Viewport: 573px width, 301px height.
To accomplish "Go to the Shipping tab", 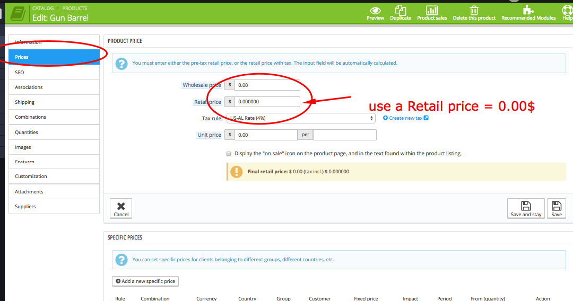I will [x=54, y=102].
